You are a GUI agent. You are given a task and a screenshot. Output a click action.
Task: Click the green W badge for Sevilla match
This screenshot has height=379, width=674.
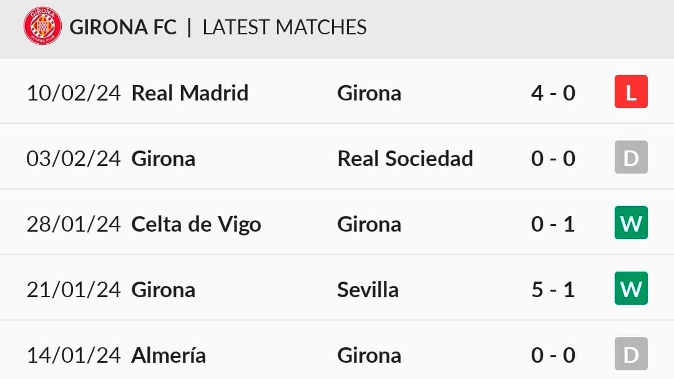(631, 288)
